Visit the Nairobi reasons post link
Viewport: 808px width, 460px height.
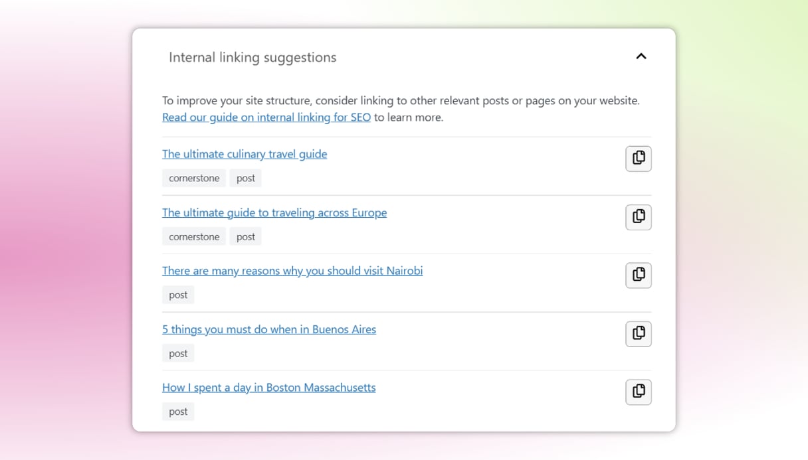click(x=292, y=271)
